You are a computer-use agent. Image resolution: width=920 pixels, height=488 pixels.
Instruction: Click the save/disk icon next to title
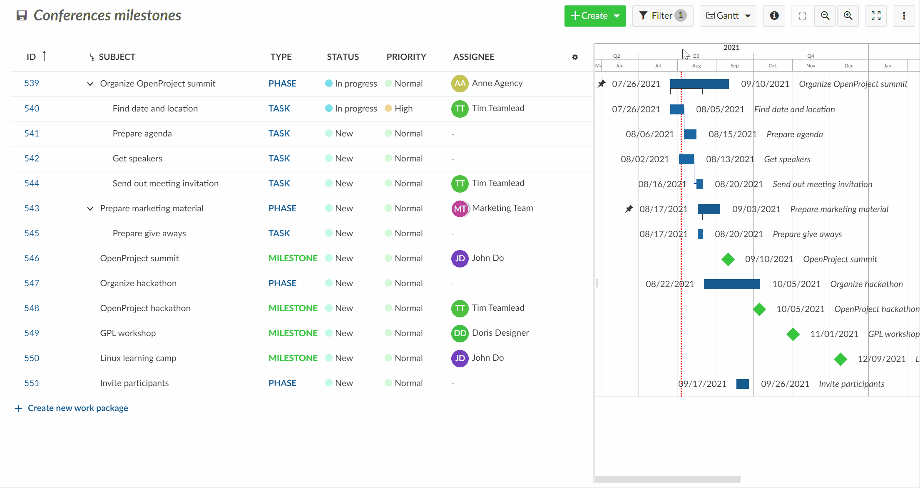(x=21, y=15)
